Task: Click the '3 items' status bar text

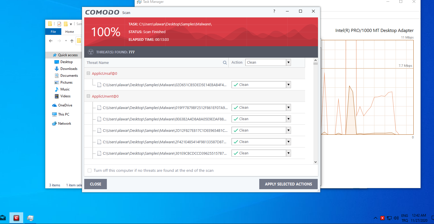Action: (55, 185)
